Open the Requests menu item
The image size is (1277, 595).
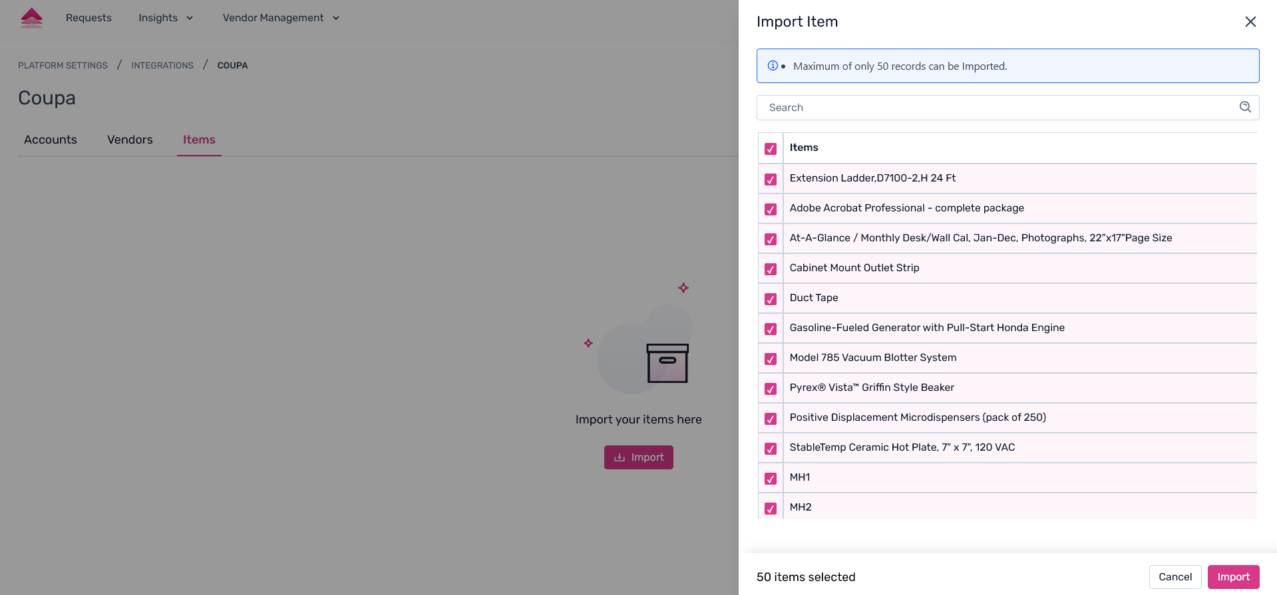pyautogui.click(x=89, y=18)
